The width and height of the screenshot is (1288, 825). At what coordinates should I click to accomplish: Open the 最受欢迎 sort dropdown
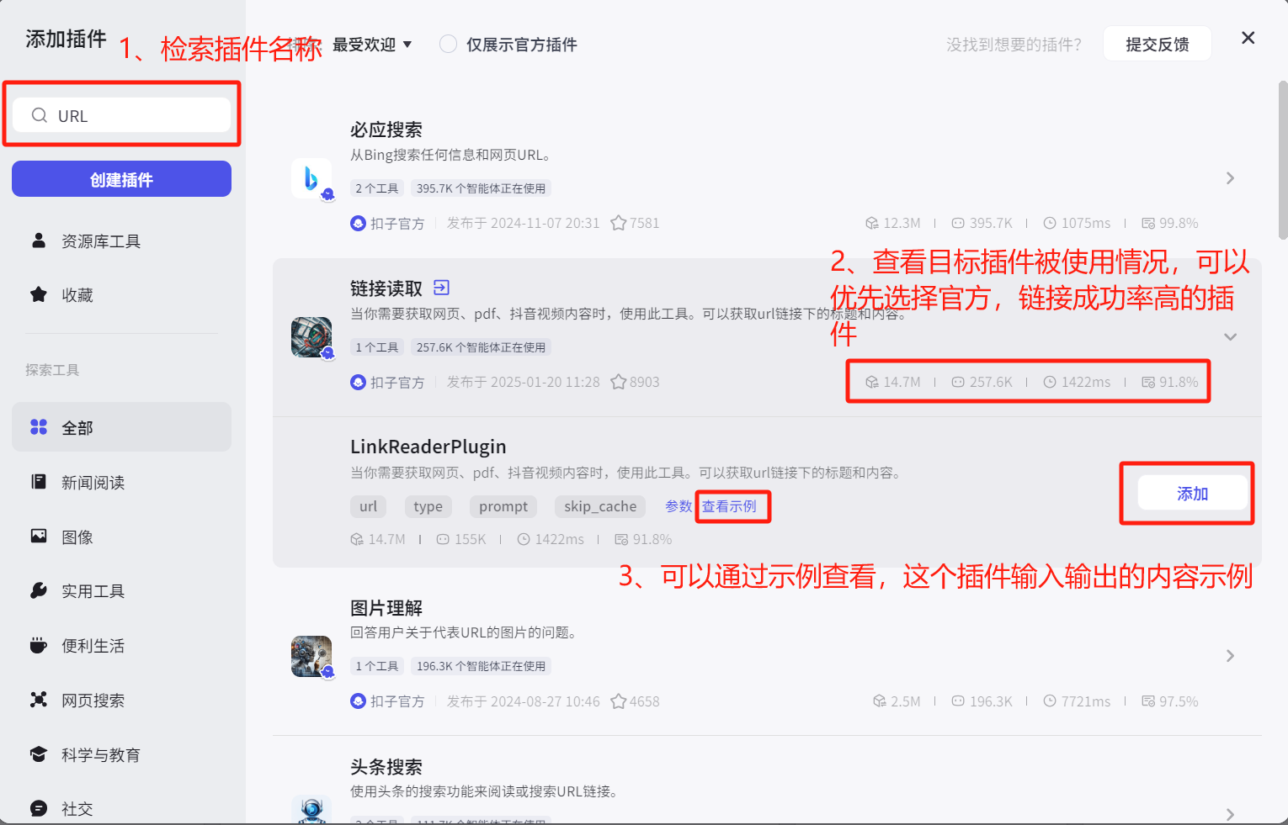coord(372,45)
